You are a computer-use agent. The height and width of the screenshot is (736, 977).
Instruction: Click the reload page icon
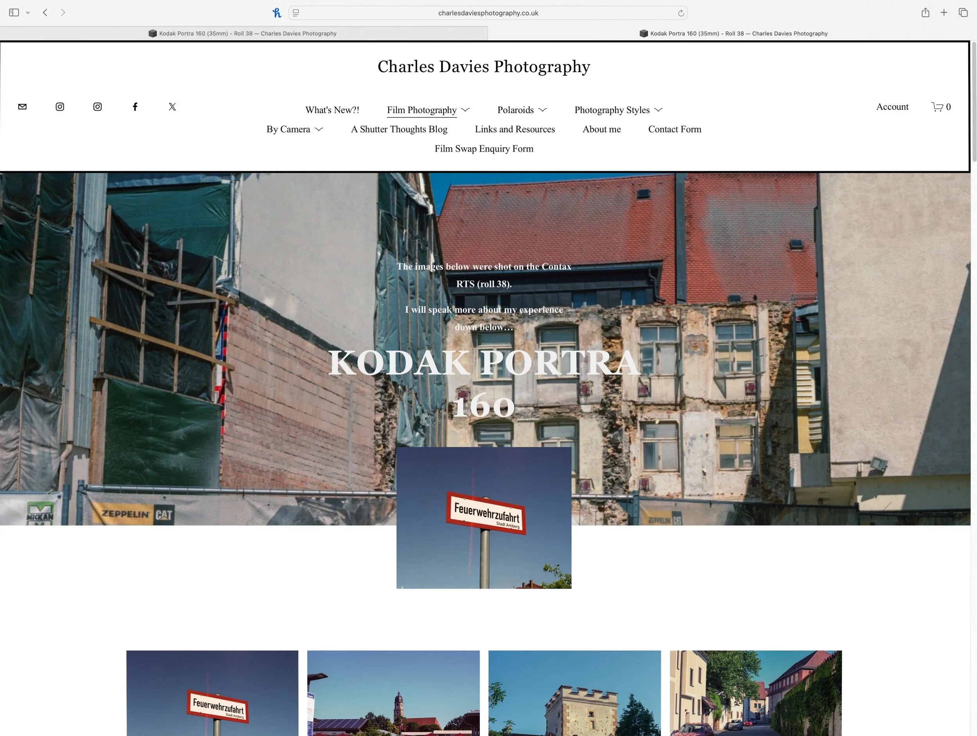[681, 13]
